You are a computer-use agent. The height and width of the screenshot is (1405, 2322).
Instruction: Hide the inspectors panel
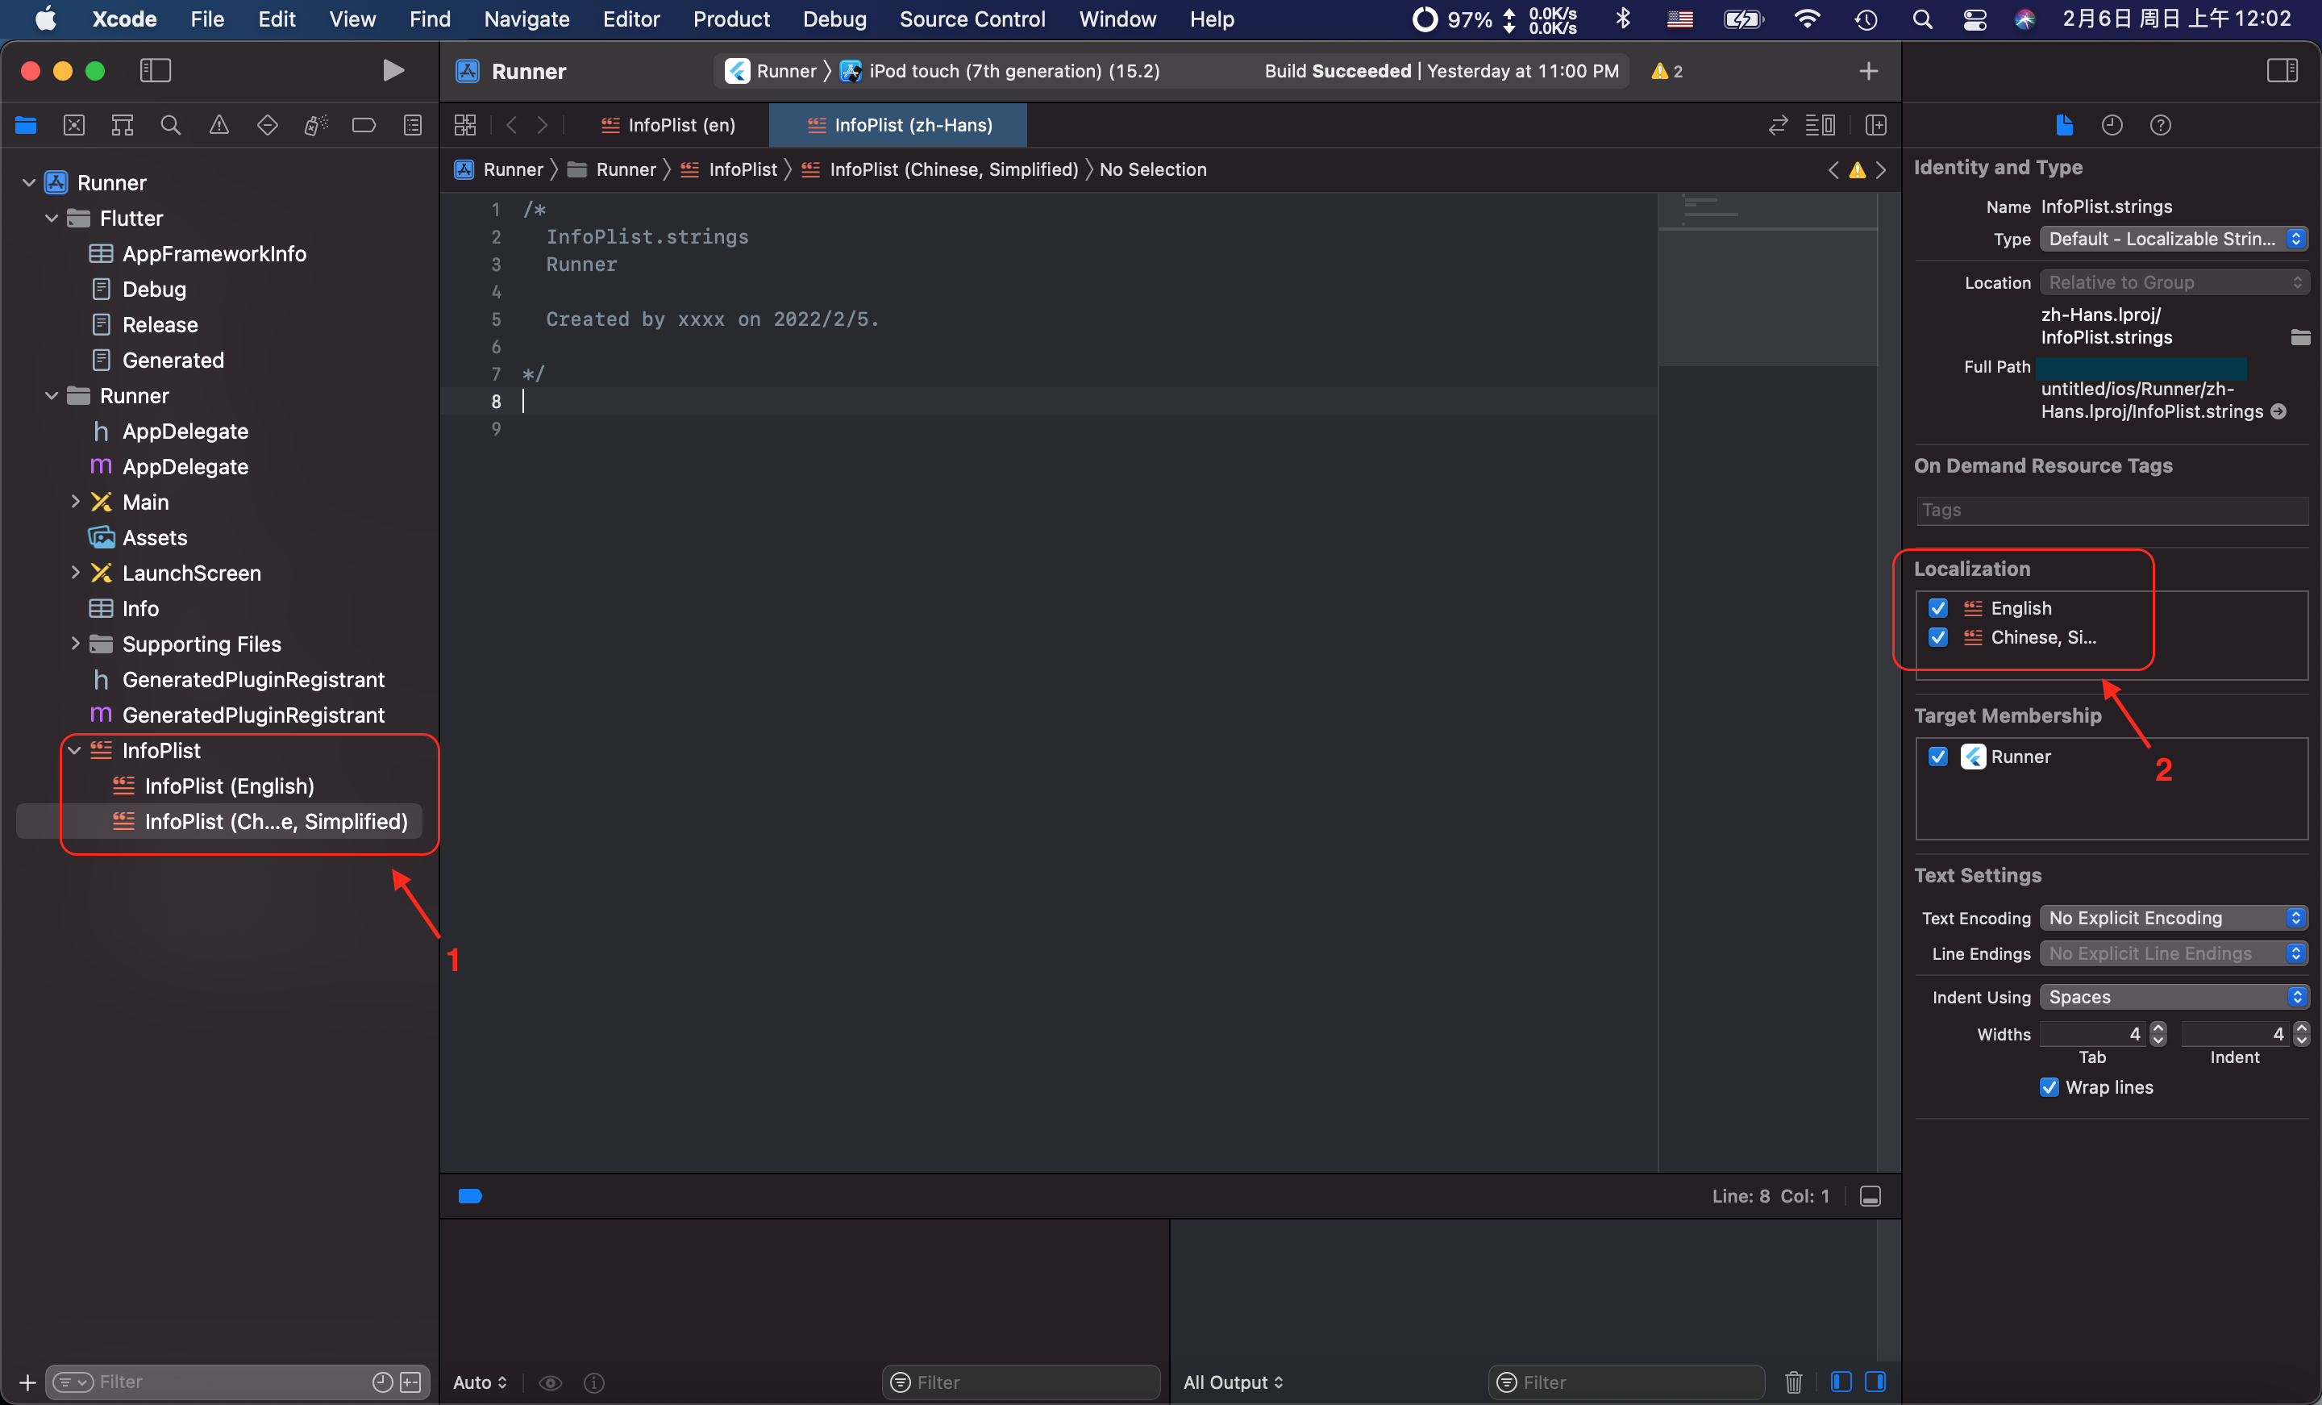point(2282,71)
